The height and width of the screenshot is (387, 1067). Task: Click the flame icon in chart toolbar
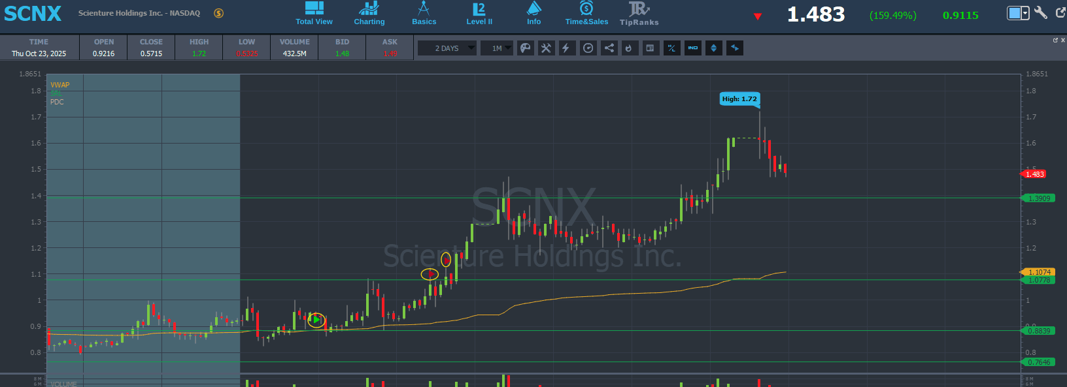629,48
